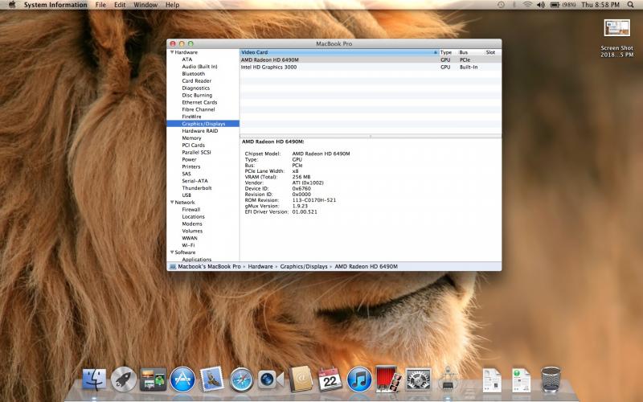Open Address Book in the Dock
This screenshot has width=643, height=402.
pos(301,379)
